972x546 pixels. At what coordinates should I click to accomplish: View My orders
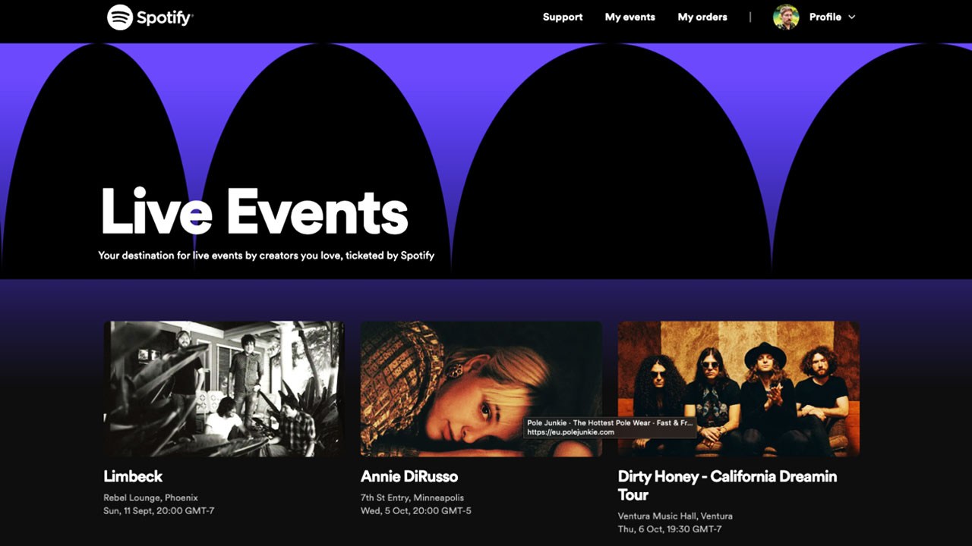[x=702, y=17]
